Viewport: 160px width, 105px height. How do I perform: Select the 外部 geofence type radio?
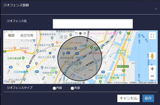(x=72, y=88)
